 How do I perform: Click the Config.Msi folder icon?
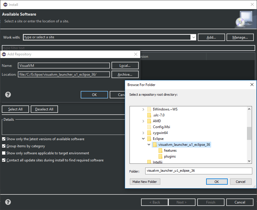149,127
